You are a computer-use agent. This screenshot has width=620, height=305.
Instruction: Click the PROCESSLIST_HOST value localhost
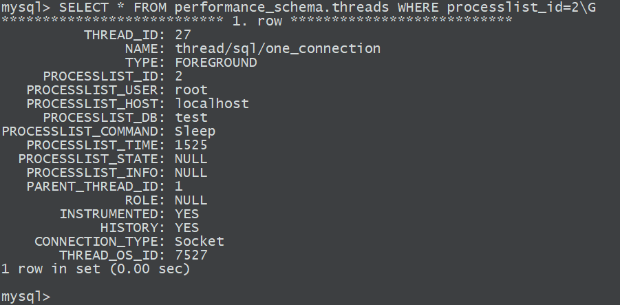pos(212,104)
